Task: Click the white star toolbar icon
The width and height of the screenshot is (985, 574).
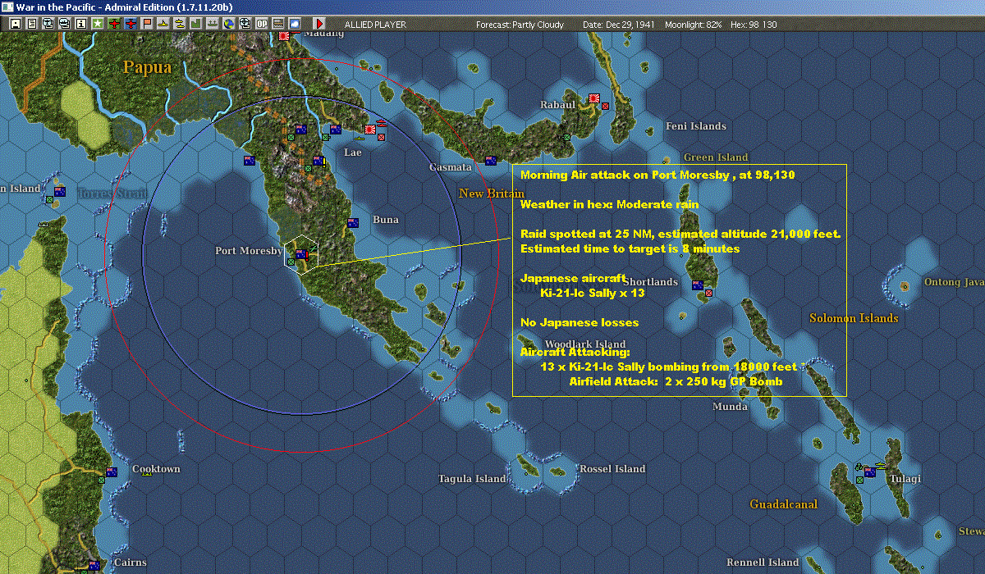Action: point(98,24)
